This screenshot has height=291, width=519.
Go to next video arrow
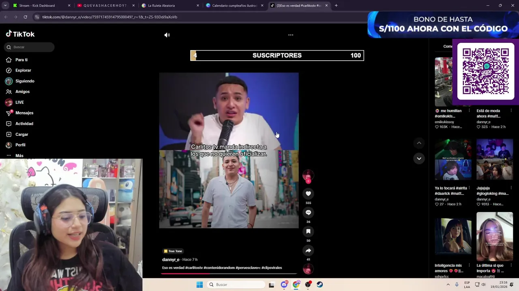(x=419, y=158)
